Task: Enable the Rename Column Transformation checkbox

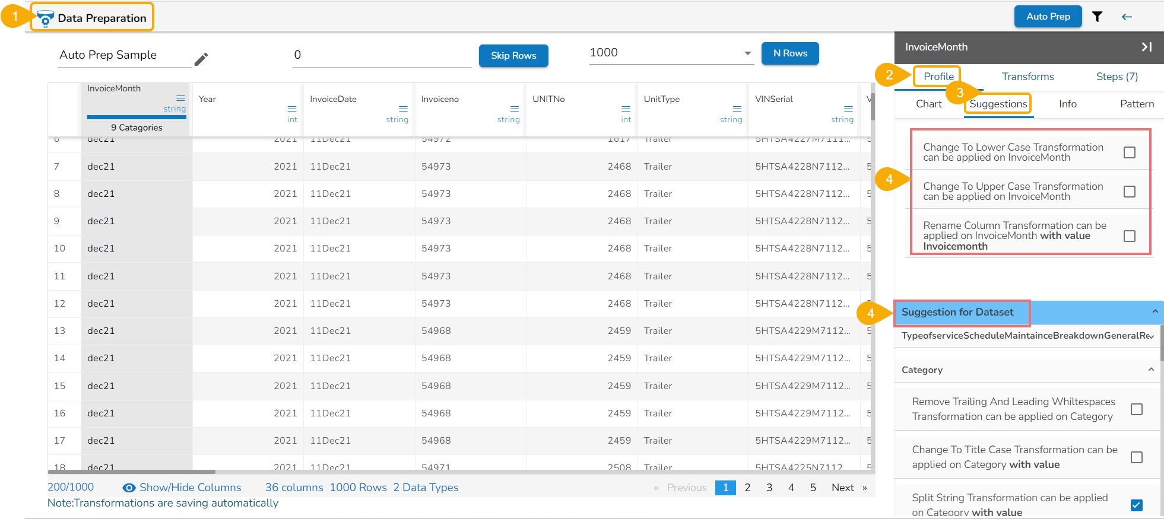Action: point(1129,236)
